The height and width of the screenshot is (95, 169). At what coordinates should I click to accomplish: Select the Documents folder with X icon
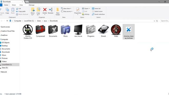pos(53,31)
